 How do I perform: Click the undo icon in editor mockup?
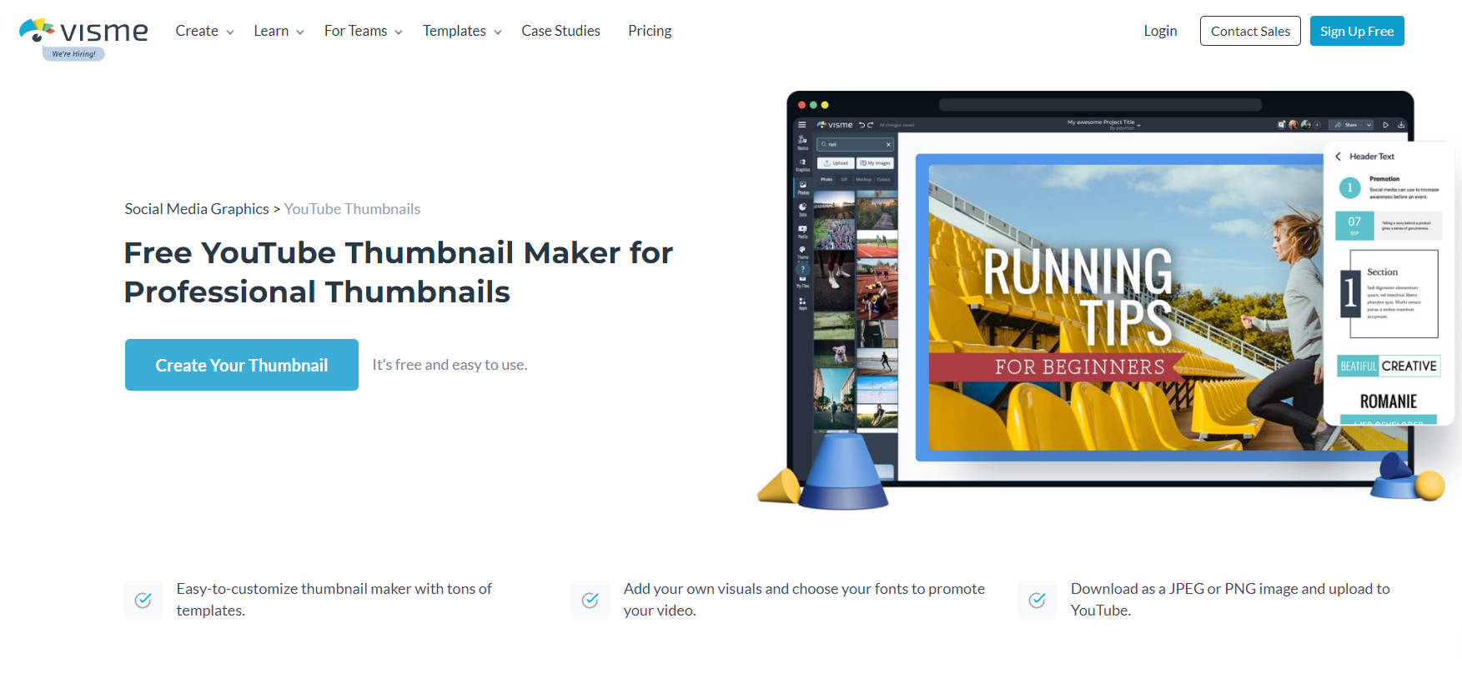coord(862,125)
